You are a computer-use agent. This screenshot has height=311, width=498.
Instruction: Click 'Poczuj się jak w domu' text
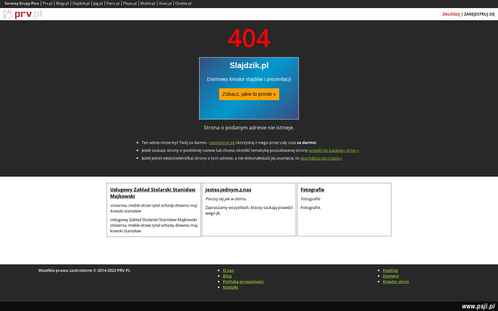tap(225, 199)
